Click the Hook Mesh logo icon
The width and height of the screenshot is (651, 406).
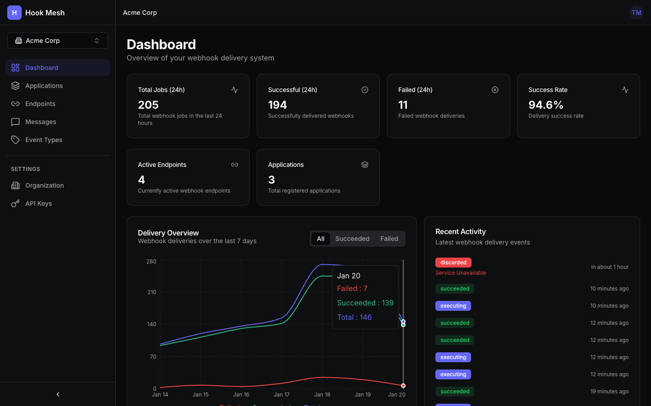[x=14, y=13]
